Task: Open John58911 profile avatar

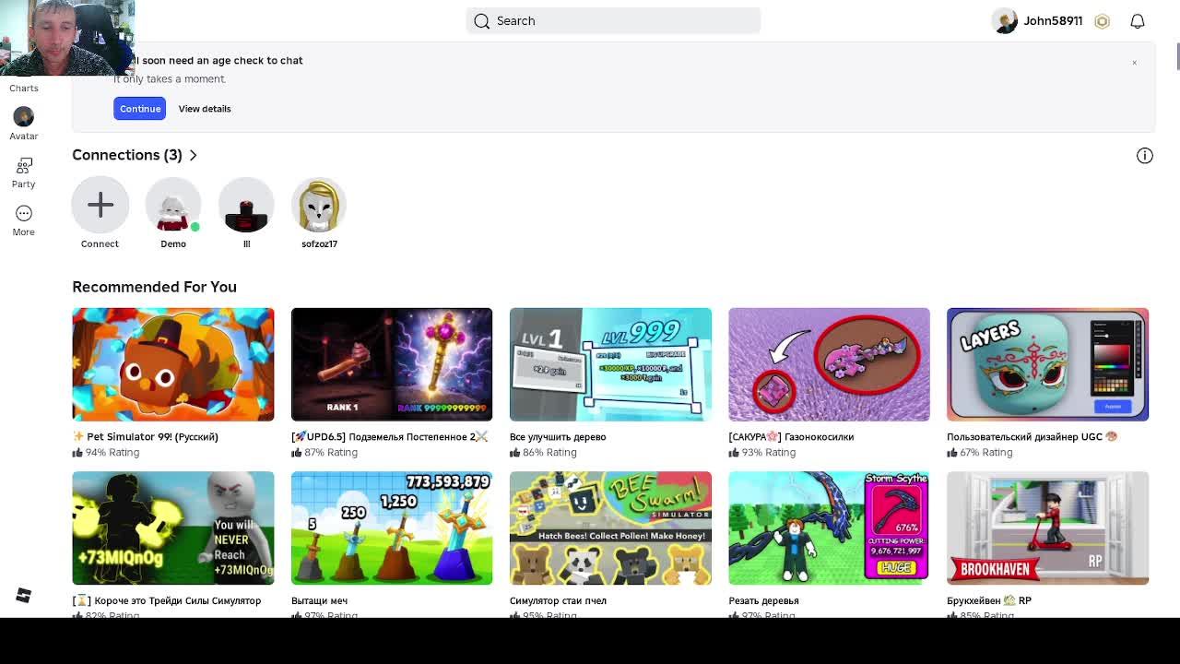Action: pos(1005,21)
